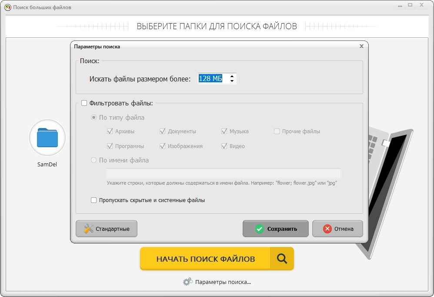
Task: Toggle Пропускать скрытые и системные файлы checkbox
Action: tap(93, 200)
